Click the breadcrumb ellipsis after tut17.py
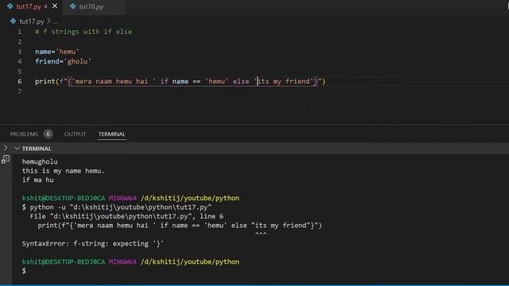The width and height of the screenshot is (509, 286). point(55,21)
